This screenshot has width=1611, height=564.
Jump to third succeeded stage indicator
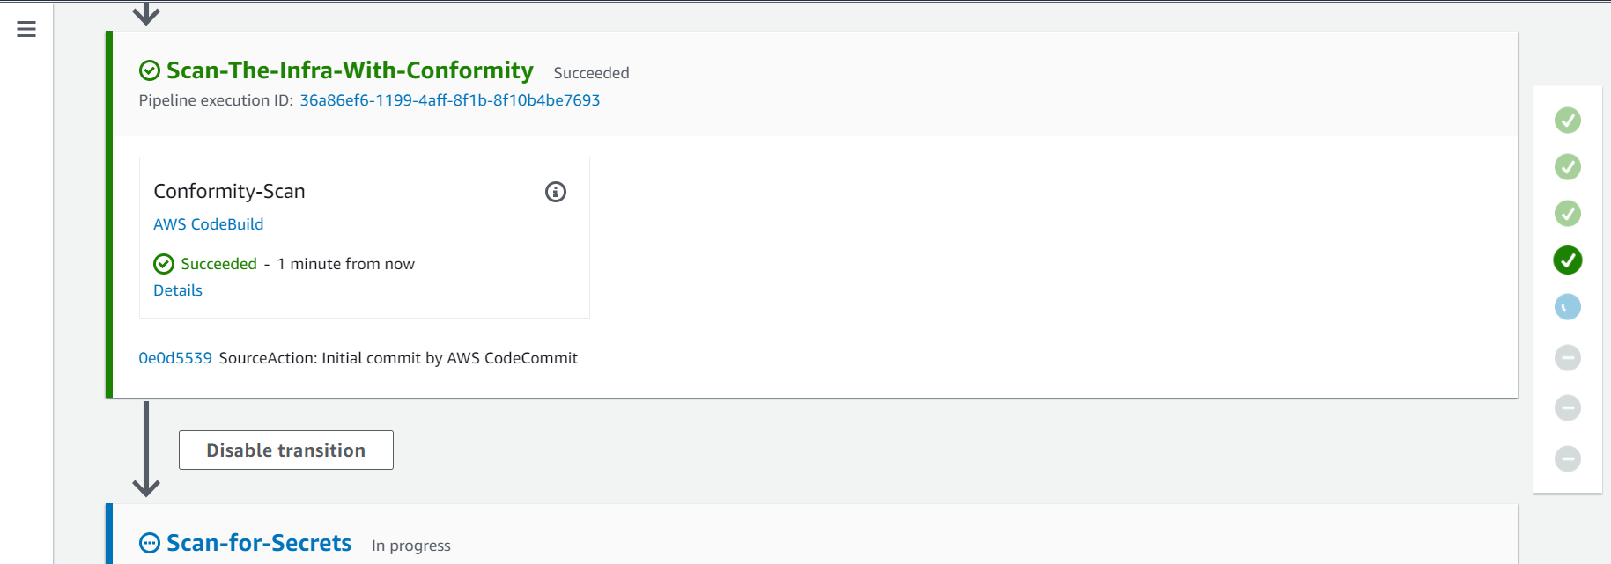pos(1568,214)
